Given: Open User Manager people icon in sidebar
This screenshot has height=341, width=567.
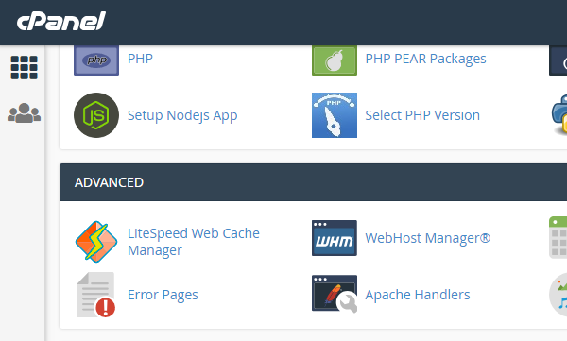Looking at the screenshot, I should (x=25, y=113).
